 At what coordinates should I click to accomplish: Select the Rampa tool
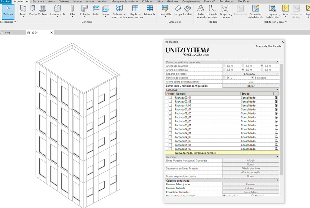(x=178, y=10)
